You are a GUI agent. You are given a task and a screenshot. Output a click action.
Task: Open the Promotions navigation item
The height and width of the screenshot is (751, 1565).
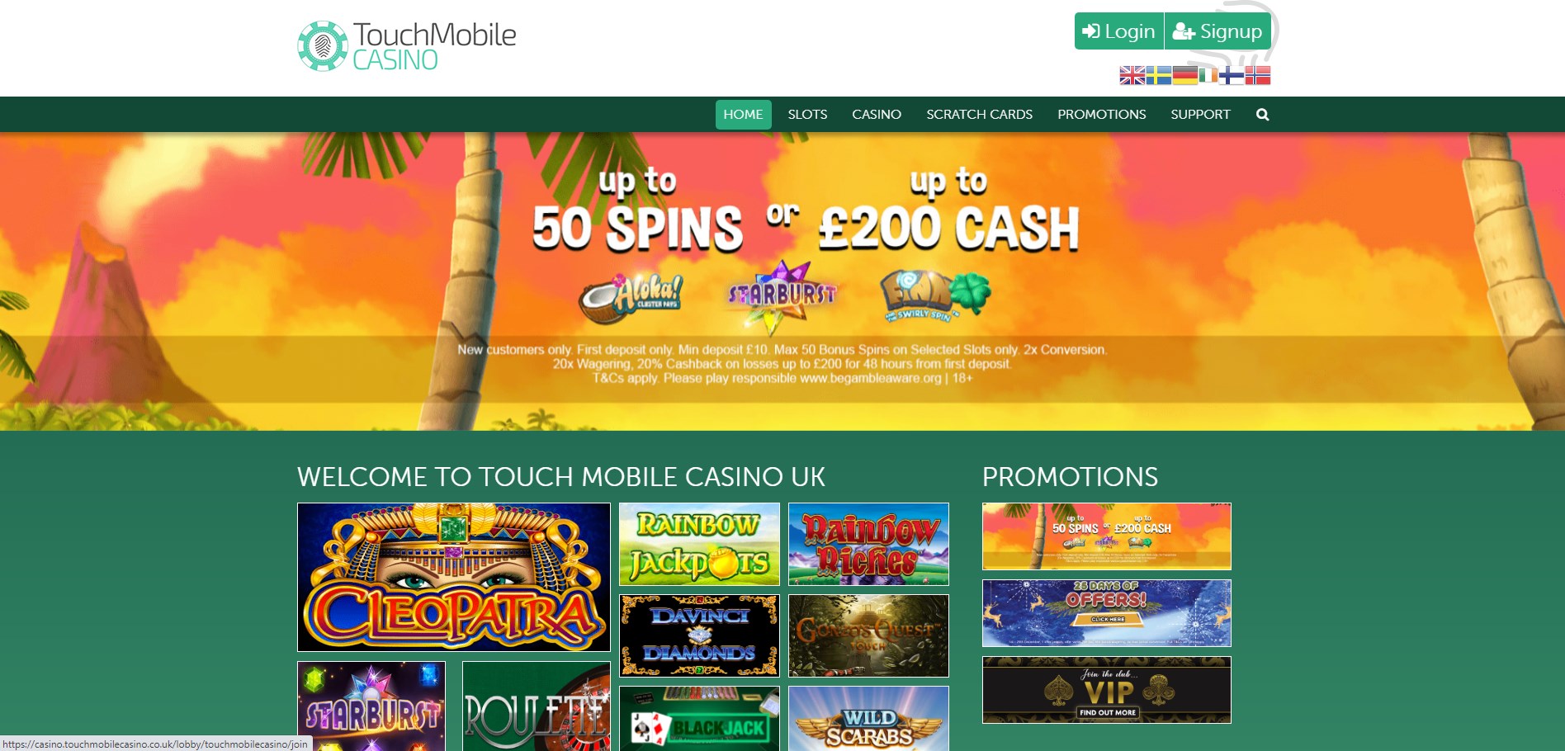tap(1101, 115)
